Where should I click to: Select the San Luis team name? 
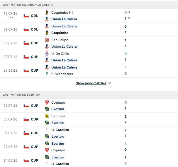(58, 116)
